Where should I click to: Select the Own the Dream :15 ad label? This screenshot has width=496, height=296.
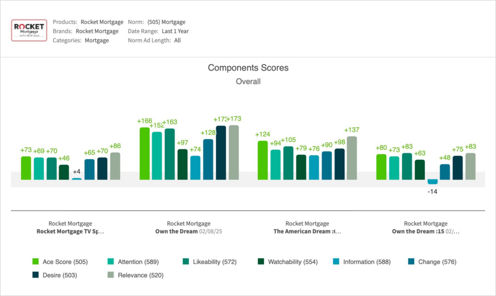425,232
